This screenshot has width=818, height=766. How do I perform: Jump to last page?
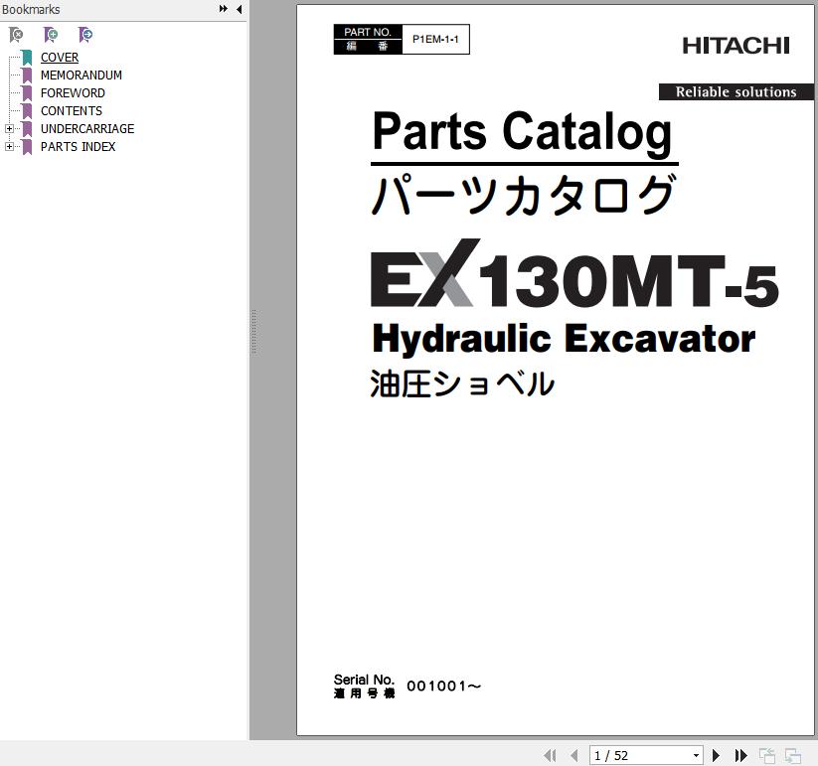[x=740, y=755]
